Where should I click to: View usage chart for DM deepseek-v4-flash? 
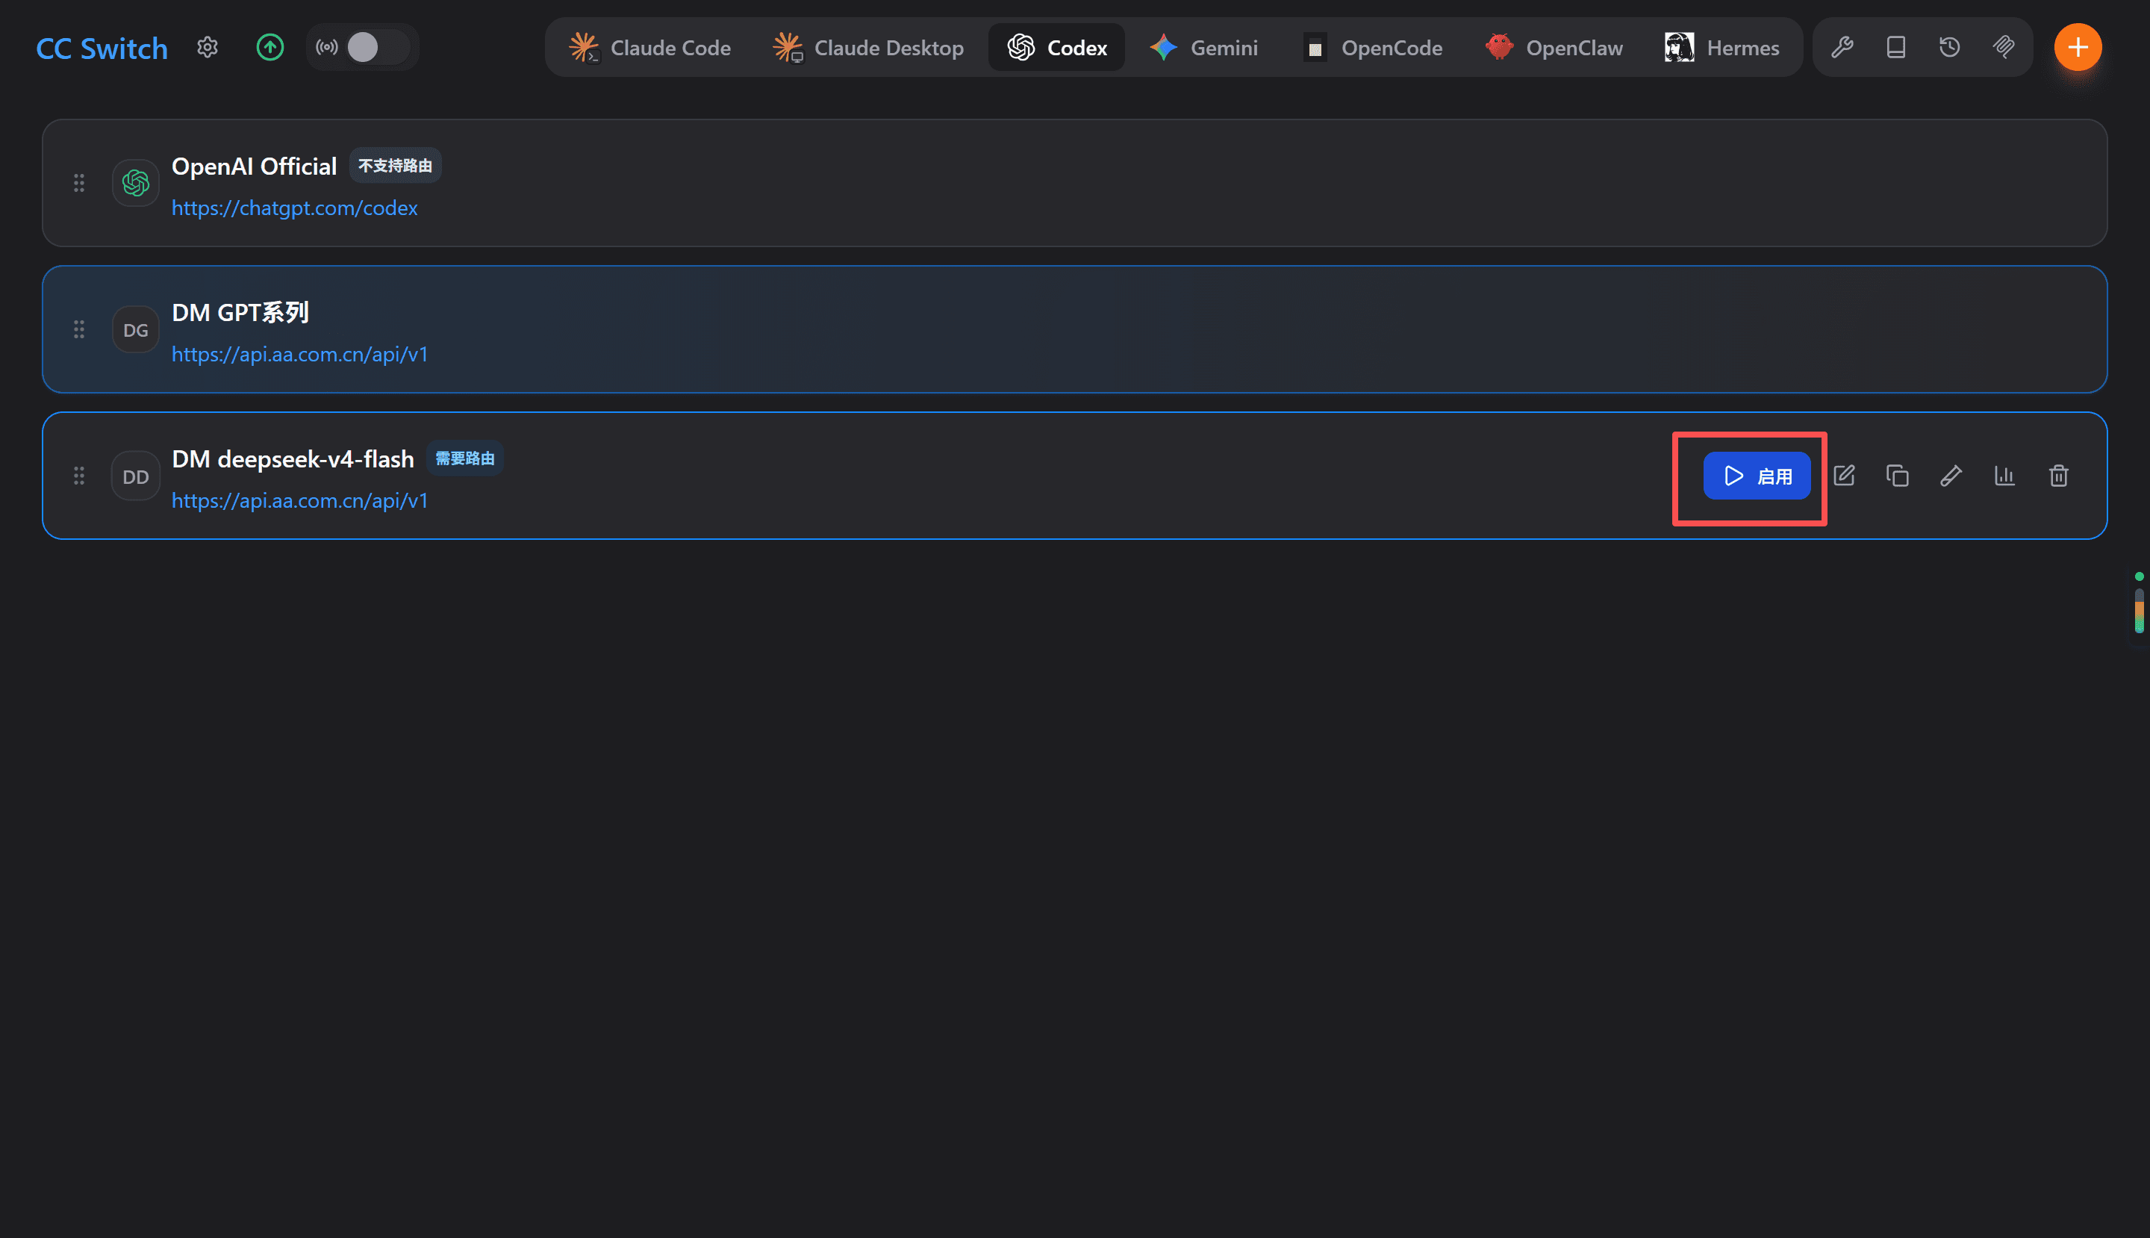pyautogui.click(x=2004, y=476)
